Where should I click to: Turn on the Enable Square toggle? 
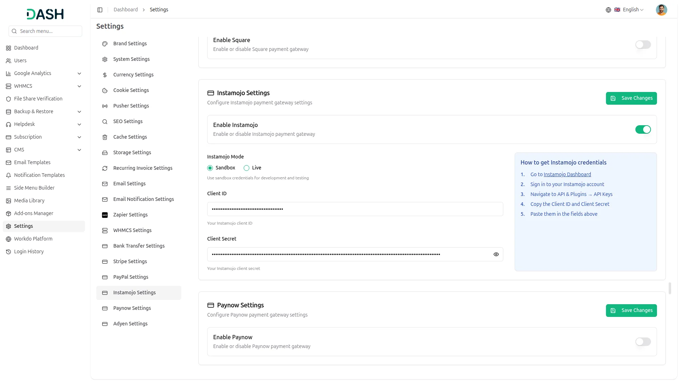tap(643, 45)
